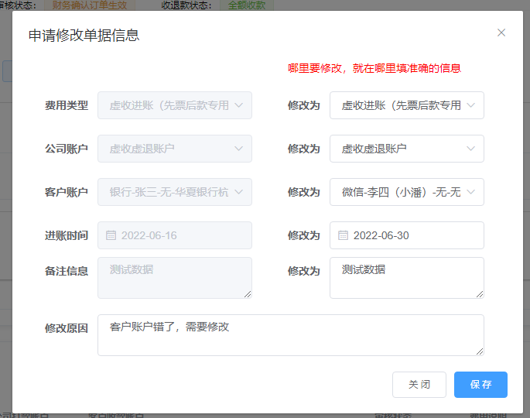The height and width of the screenshot is (418, 530).
Task: Click calendar icon in the 2022-06-16 date field
Action: (111, 235)
